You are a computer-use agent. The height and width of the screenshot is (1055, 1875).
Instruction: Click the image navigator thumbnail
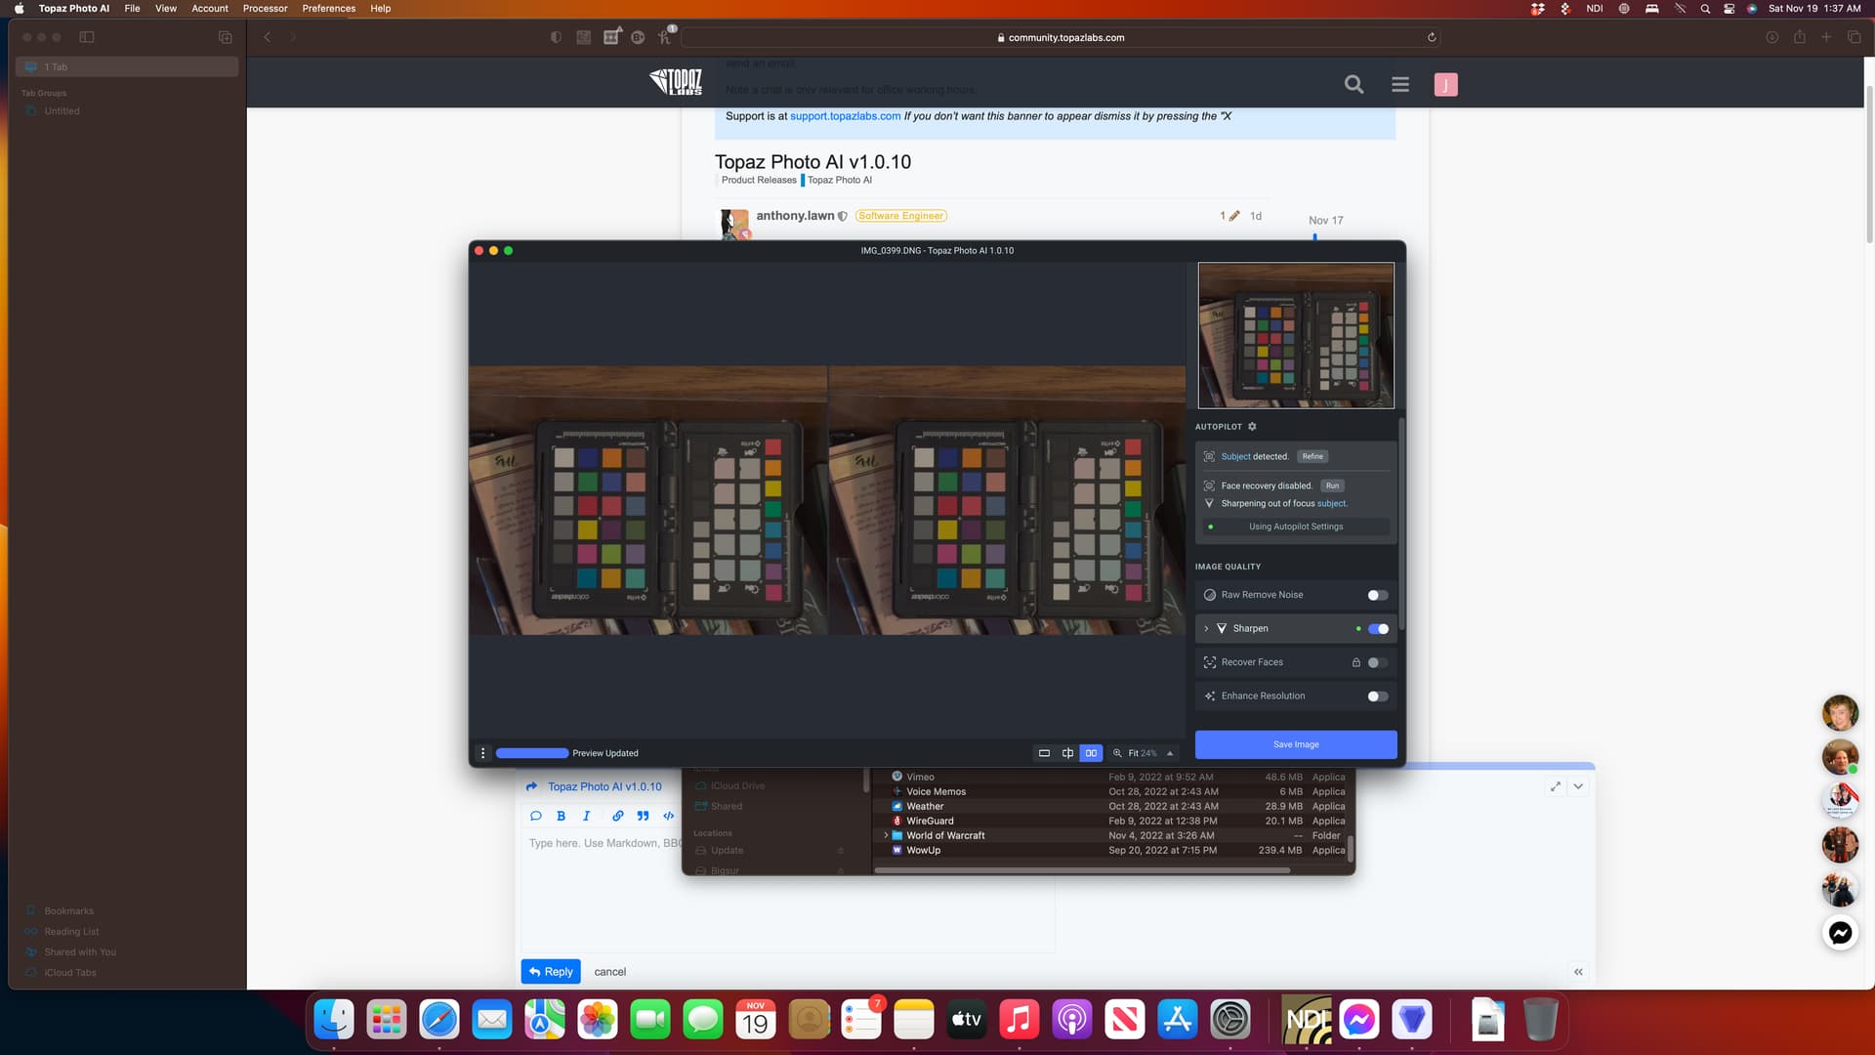[1295, 335]
